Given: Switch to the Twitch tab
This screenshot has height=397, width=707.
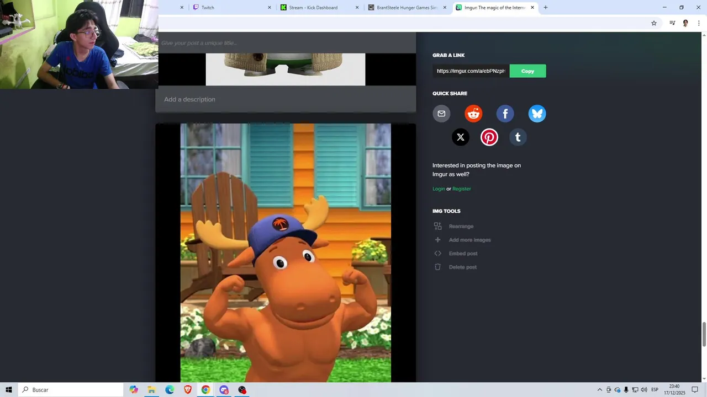Looking at the screenshot, I should tap(231, 8).
